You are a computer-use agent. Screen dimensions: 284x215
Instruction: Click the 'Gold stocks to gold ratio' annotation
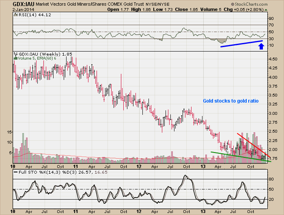[231, 101]
